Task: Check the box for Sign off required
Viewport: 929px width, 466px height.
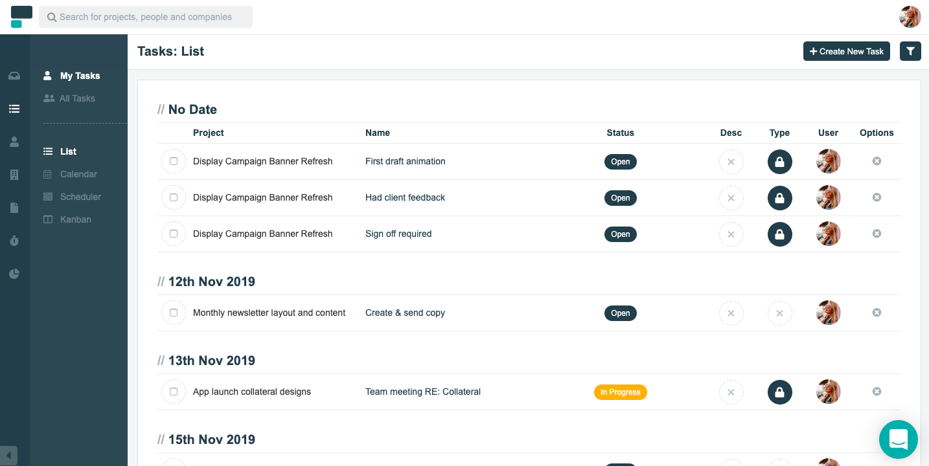Action: coord(174,234)
